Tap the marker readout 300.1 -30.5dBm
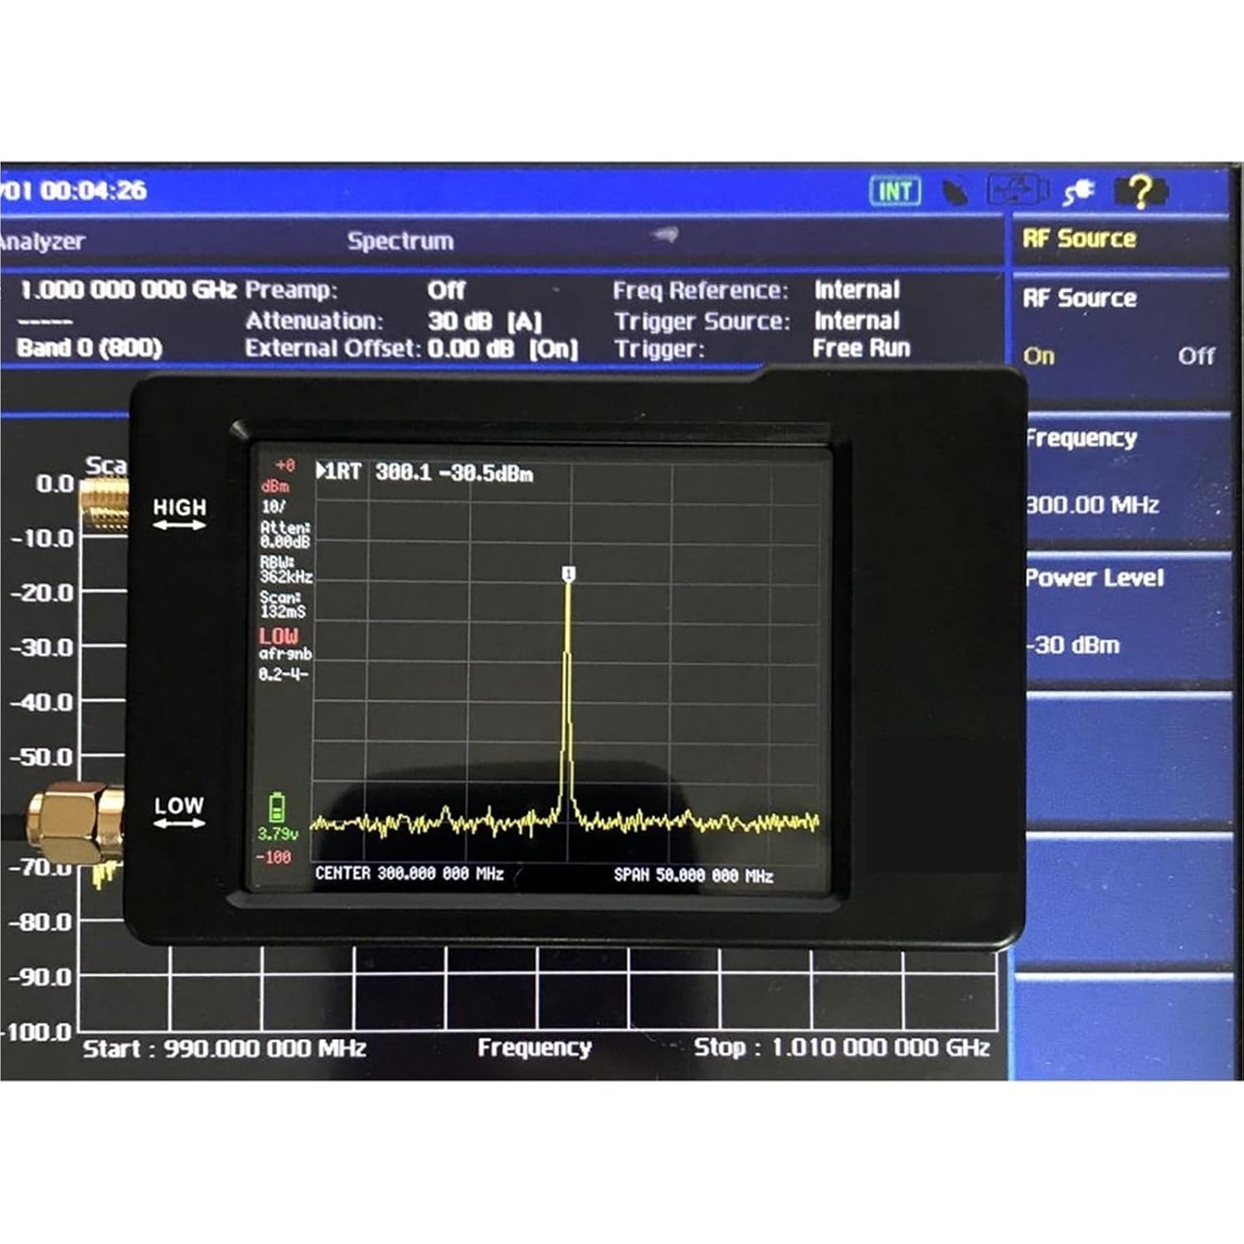This screenshot has height=1244, width=1244. tap(454, 473)
